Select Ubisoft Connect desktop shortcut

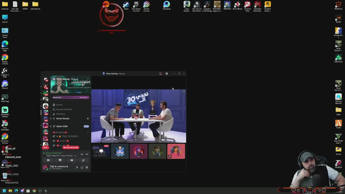146,6
